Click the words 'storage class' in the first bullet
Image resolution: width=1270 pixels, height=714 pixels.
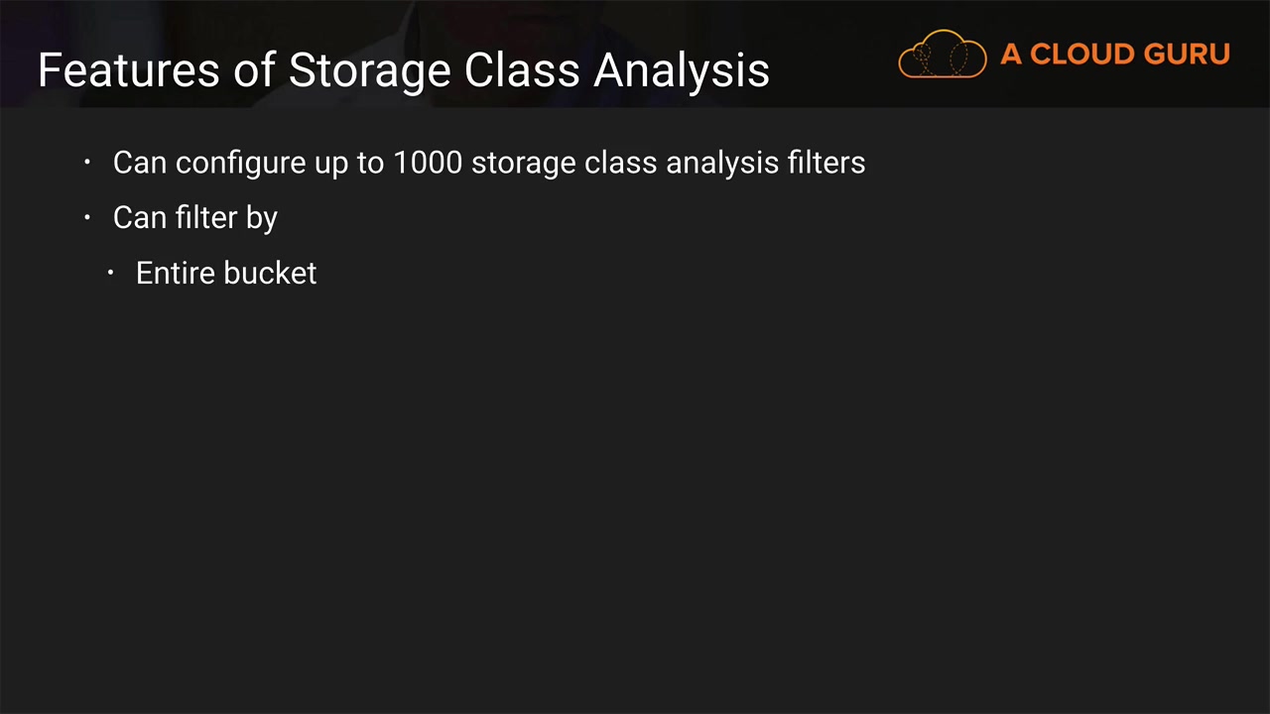[564, 163]
